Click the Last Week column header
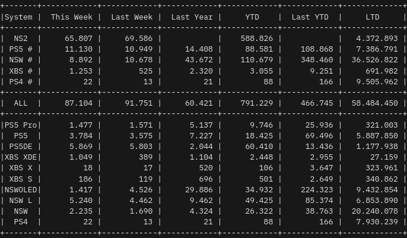The image size is (407, 238). coord(132,17)
